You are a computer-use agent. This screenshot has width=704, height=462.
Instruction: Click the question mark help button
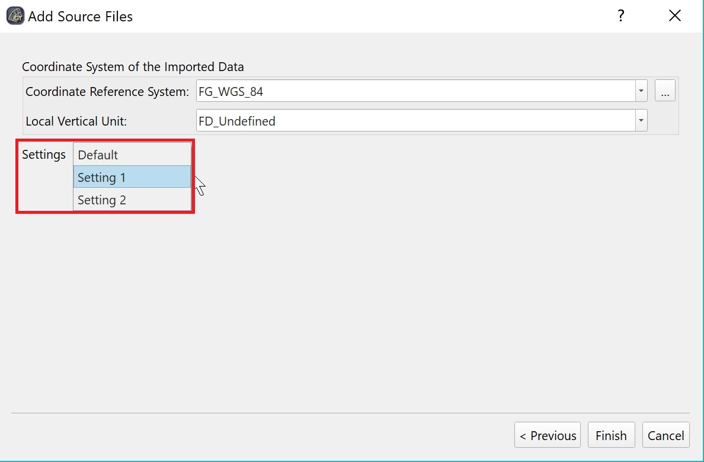[x=620, y=16]
